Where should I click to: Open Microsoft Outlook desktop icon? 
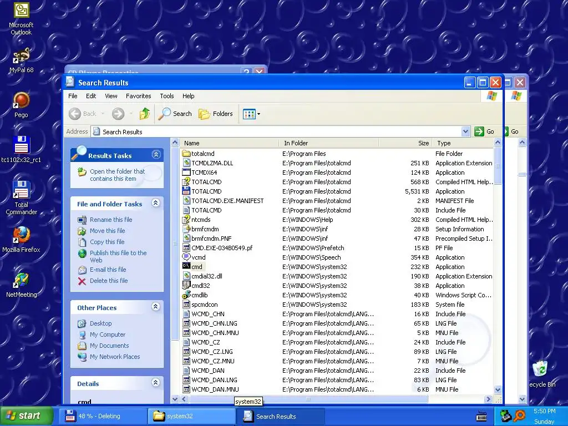21,18
